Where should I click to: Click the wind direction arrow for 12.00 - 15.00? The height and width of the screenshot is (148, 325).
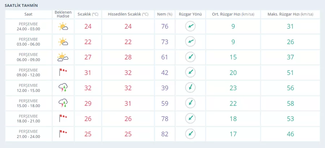[x=190, y=88]
